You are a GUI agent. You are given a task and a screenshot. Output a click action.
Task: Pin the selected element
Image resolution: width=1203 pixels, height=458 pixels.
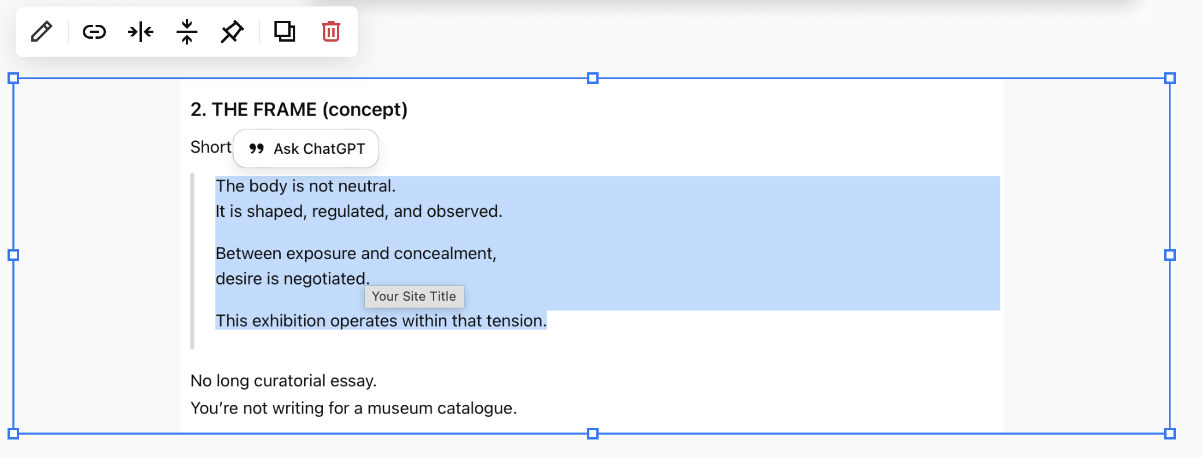[232, 32]
